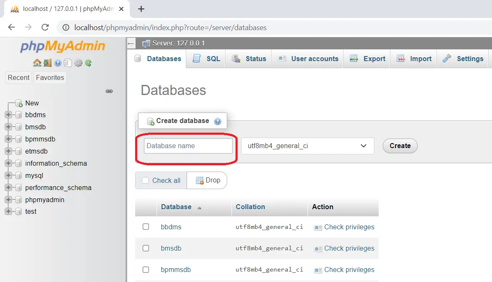
Task: Open navigation panel settings gear icon
Action: [x=78, y=63]
